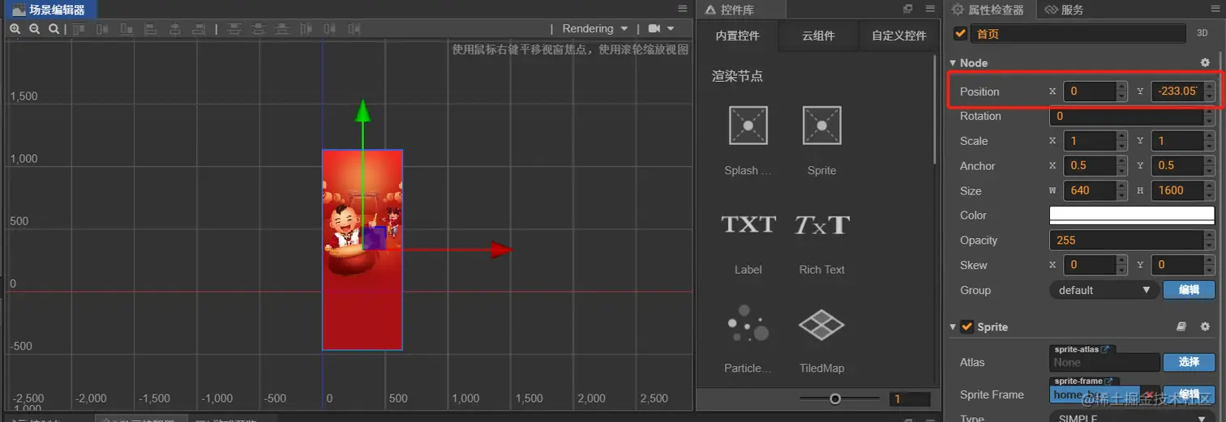Click the Size W input field
Image resolution: width=1226 pixels, height=422 pixels.
(x=1095, y=190)
